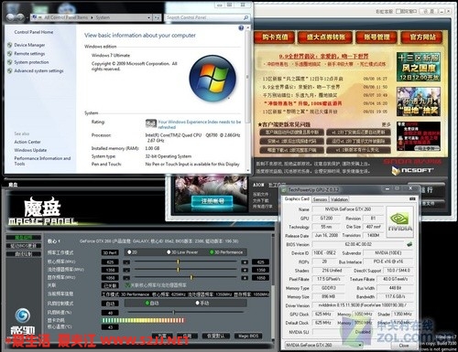The image size is (458, 352).
Task: Click the GPU-Z BIOS save chip icon
Action: 409,244
